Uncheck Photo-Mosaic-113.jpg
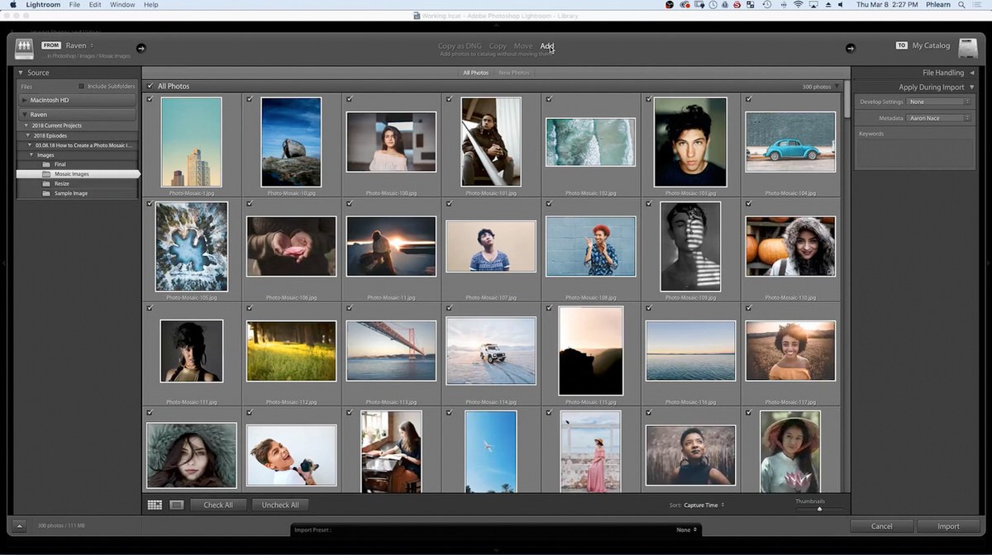Viewport: 992px width, 555px height. [x=350, y=308]
